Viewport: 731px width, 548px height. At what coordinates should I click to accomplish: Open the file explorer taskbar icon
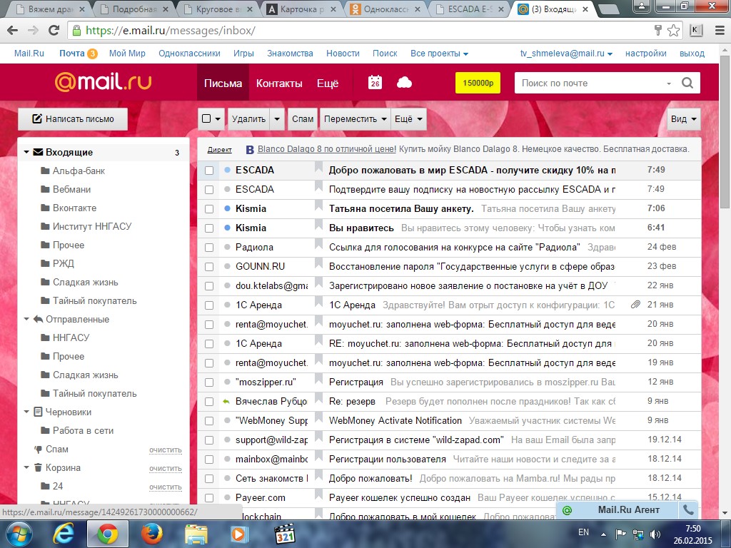tap(196, 534)
